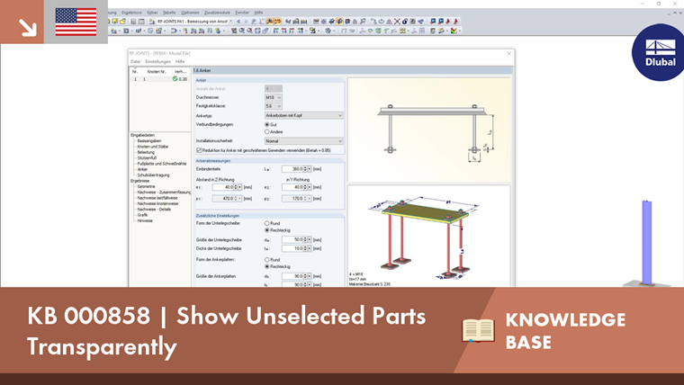Image resolution: width=684 pixels, height=385 pixels.
Task: Click the next module arrow in toolbar
Action: 246,22
